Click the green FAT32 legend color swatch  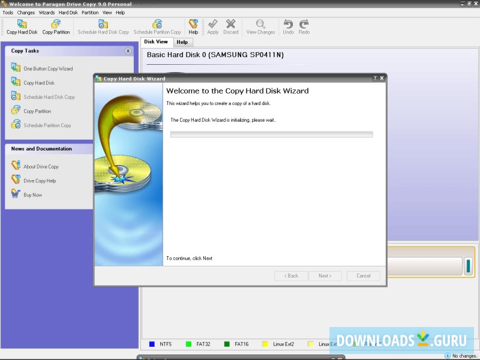pyautogui.click(x=188, y=344)
